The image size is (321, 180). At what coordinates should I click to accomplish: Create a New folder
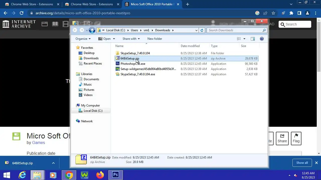(x=155, y=39)
